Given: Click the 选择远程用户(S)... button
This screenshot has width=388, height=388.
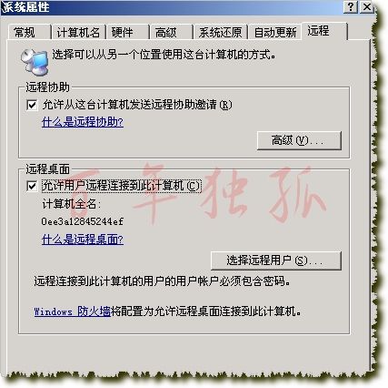Looking at the screenshot, I should click(276, 260).
